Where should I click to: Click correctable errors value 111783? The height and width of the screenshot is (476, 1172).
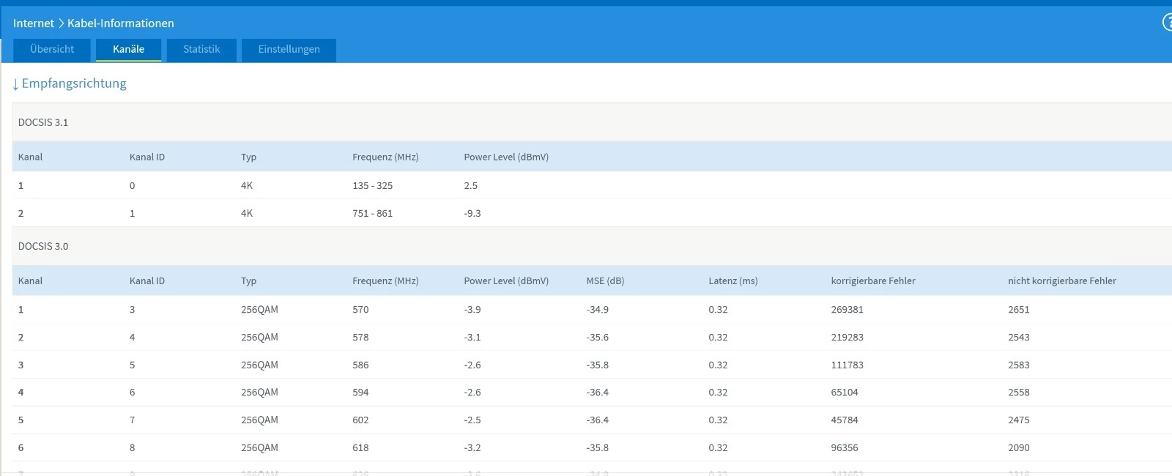(x=847, y=365)
